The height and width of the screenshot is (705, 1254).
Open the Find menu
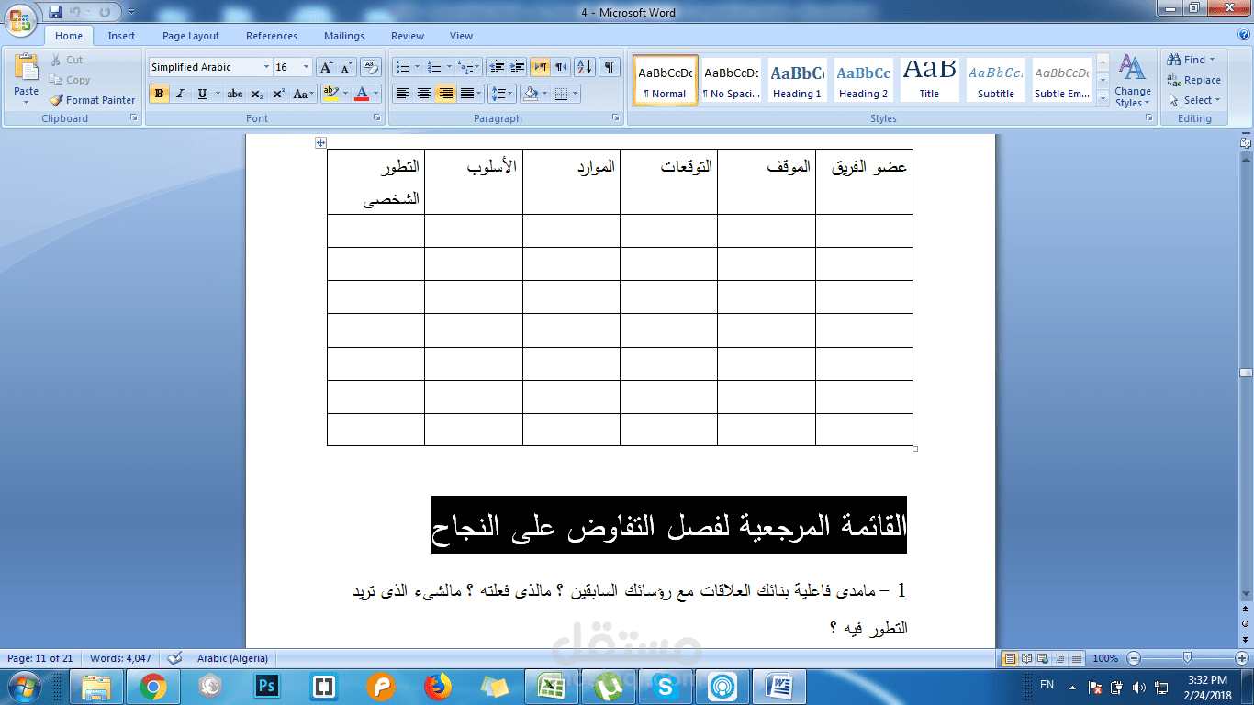[x=1192, y=60]
